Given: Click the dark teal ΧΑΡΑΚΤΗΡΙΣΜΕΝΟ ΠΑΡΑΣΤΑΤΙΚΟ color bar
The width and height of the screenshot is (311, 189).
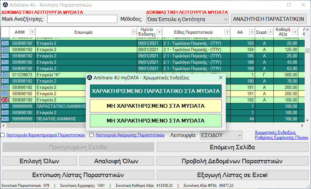Looking at the screenshot, I should (156, 91).
